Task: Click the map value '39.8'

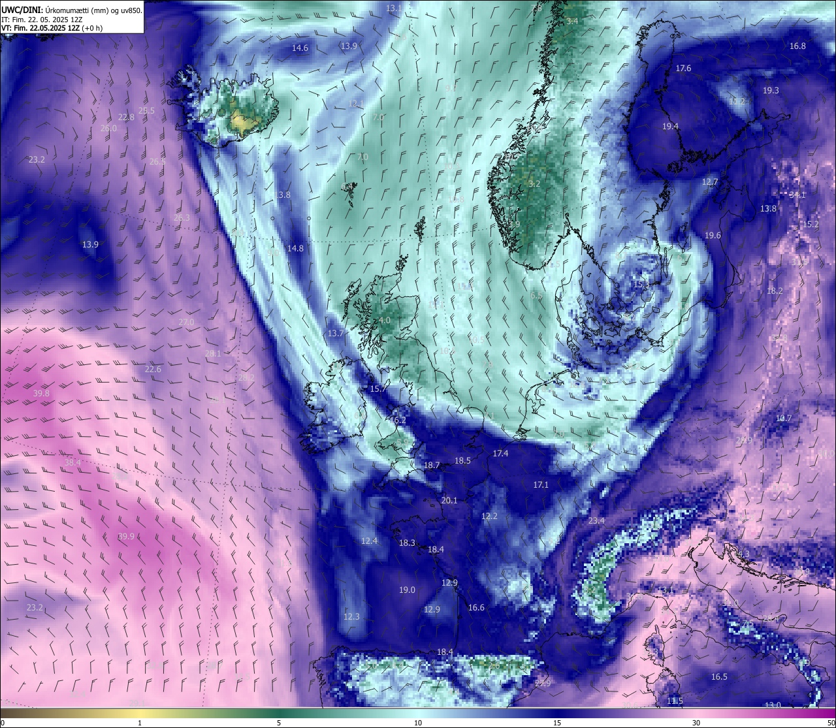Action: click(x=41, y=394)
